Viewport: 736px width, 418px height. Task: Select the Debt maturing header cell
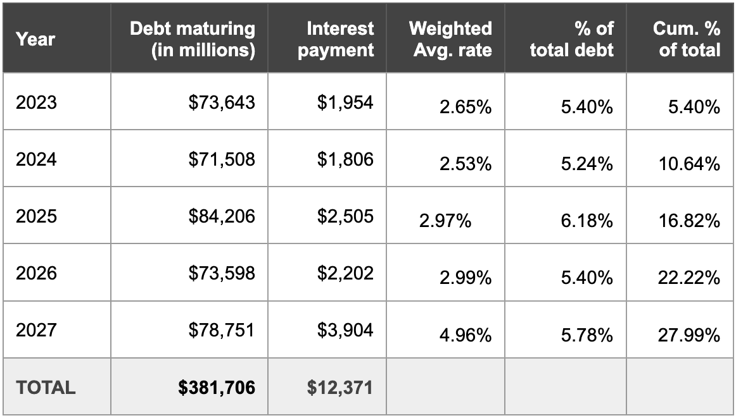pyautogui.click(x=193, y=39)
